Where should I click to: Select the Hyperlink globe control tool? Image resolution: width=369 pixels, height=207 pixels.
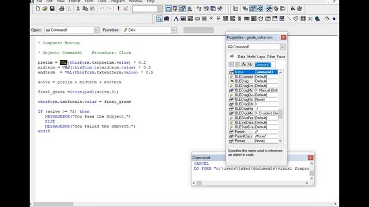point(317,18)
